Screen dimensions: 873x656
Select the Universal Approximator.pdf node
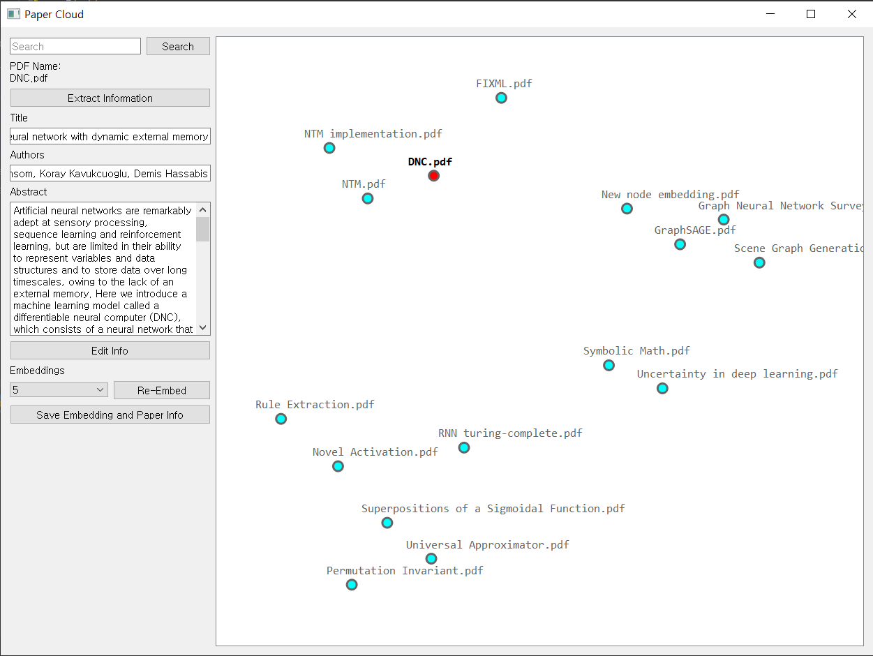click(x=431, y=558)
